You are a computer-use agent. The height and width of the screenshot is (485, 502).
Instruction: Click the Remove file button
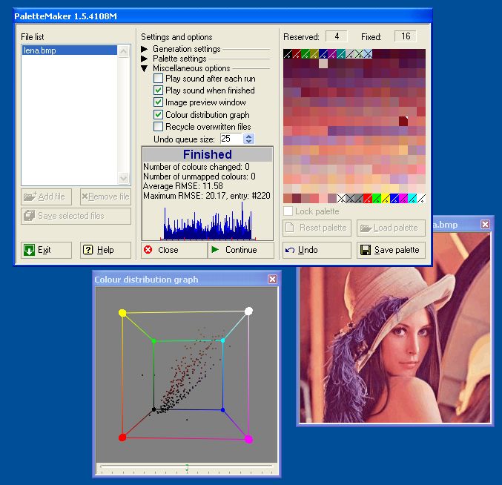click(105, 197)
